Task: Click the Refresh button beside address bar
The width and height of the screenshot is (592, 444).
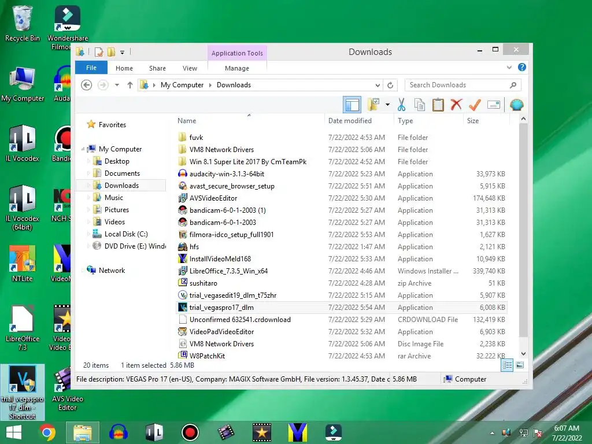Action: tap(390, 85)
